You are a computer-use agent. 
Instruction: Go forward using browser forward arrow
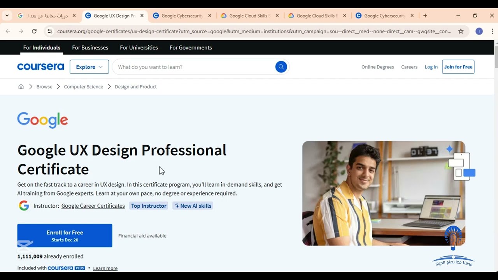21,31
